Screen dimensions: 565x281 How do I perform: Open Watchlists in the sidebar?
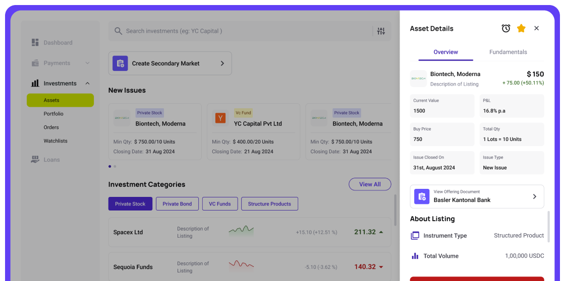pyautogui.click(x=55, y=141)
